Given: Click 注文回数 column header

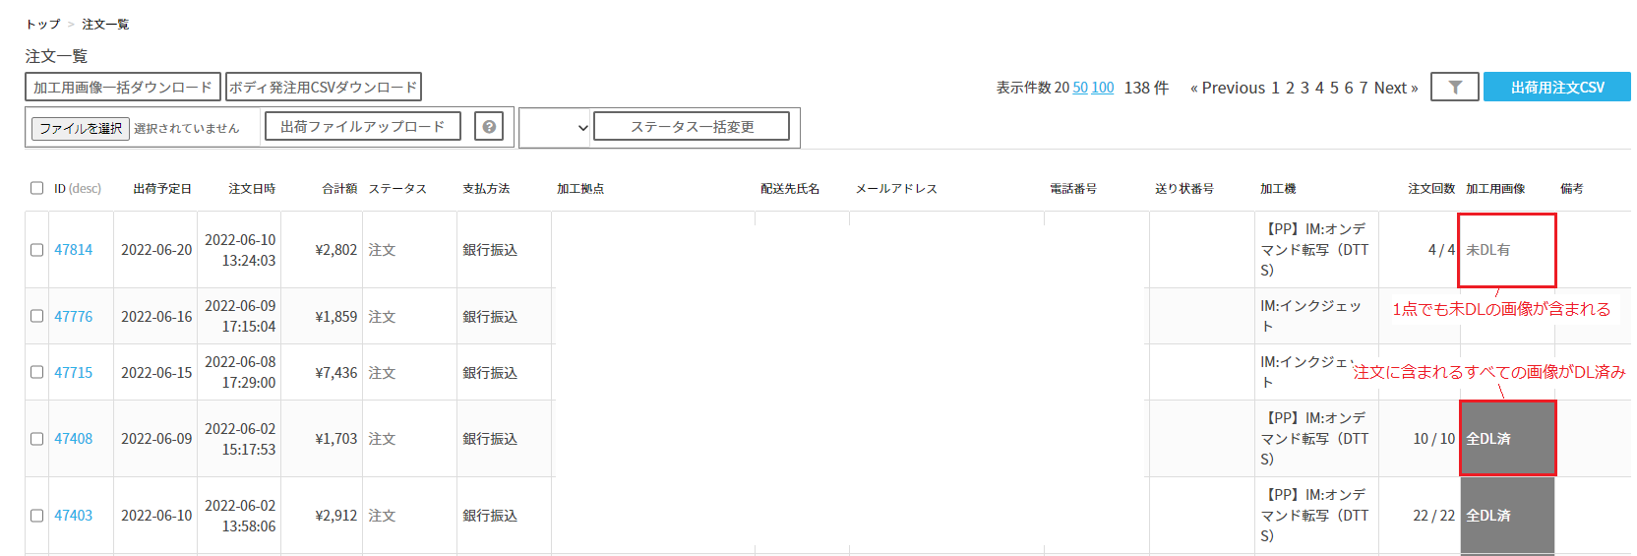Looking at the screenshot, I should click(x=1431, y=188).
